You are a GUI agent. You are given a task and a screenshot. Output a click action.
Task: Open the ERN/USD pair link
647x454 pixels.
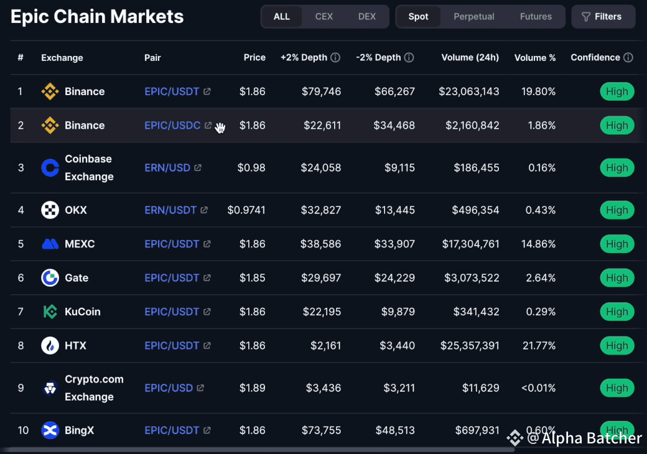click(x=167, y=168)
